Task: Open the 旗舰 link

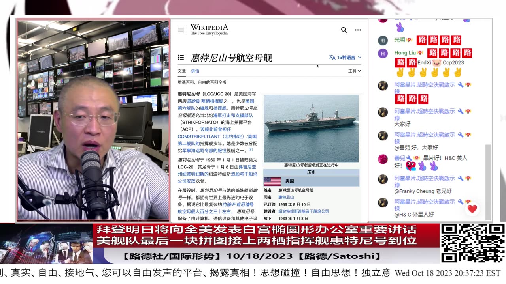Action: coord(204,108)
